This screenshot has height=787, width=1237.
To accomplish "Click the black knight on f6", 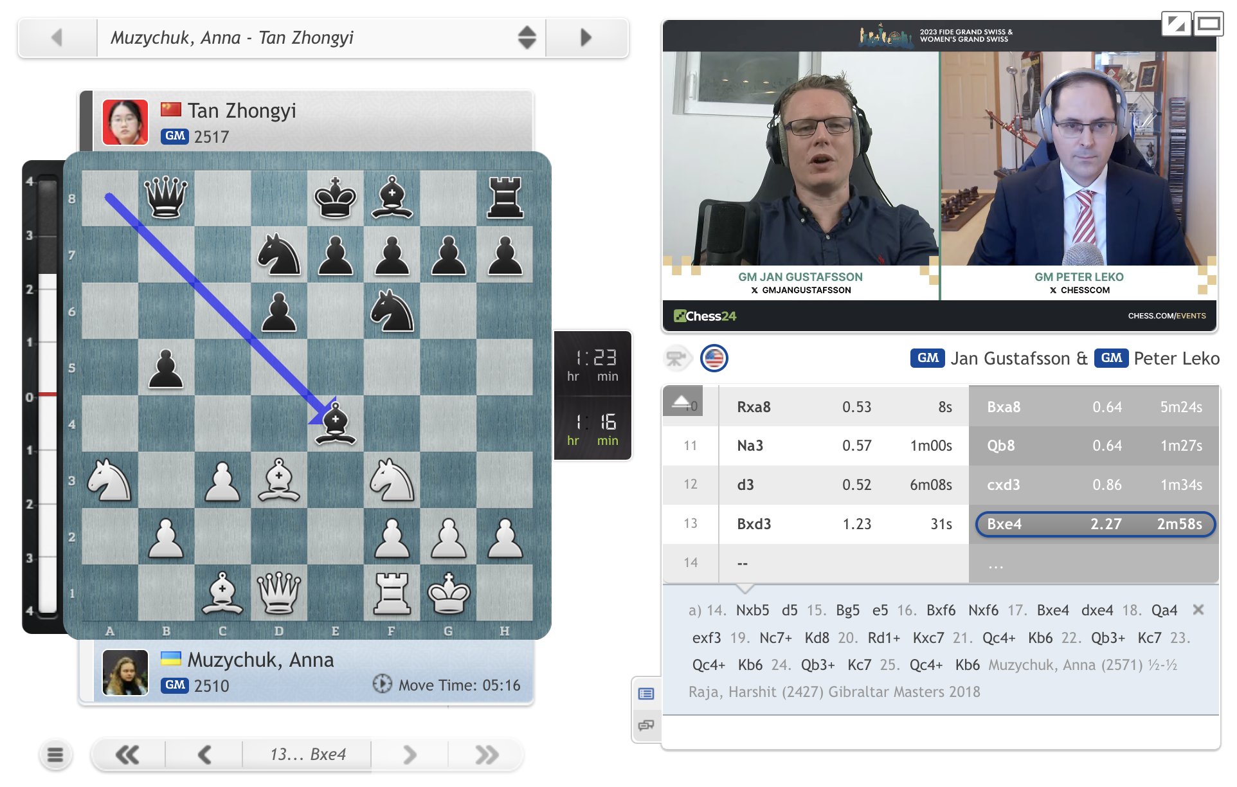I will 392,311.
